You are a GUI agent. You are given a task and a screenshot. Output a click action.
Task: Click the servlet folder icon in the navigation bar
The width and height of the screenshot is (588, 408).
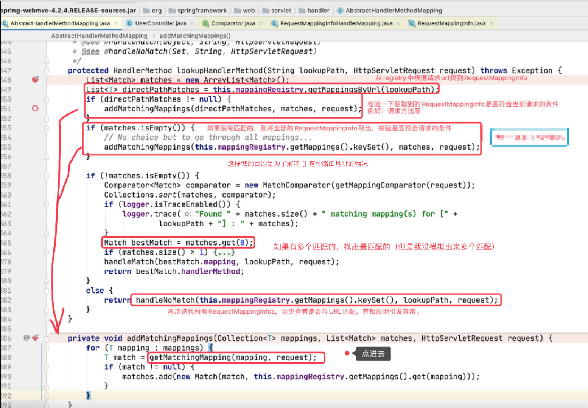click(266, 11)
